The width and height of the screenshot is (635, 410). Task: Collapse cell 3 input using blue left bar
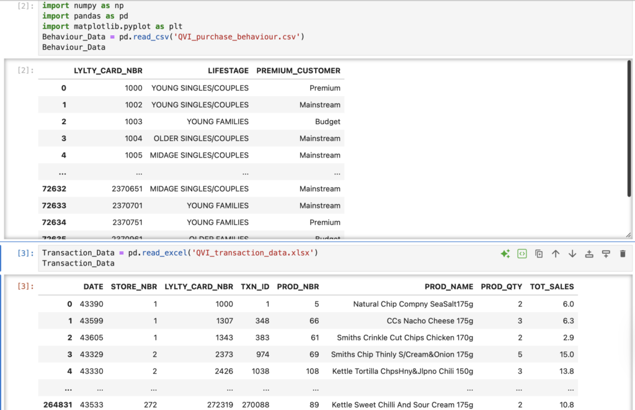[2, 258]
